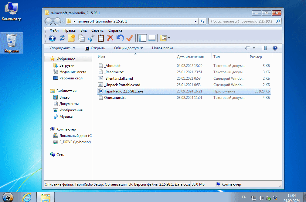Click the Paste clipboard toolbar icon

(x=101, y=38)
